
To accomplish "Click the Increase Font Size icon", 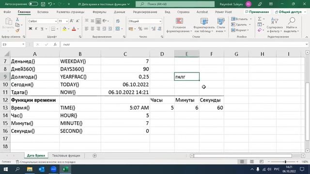I will (72, 21).
